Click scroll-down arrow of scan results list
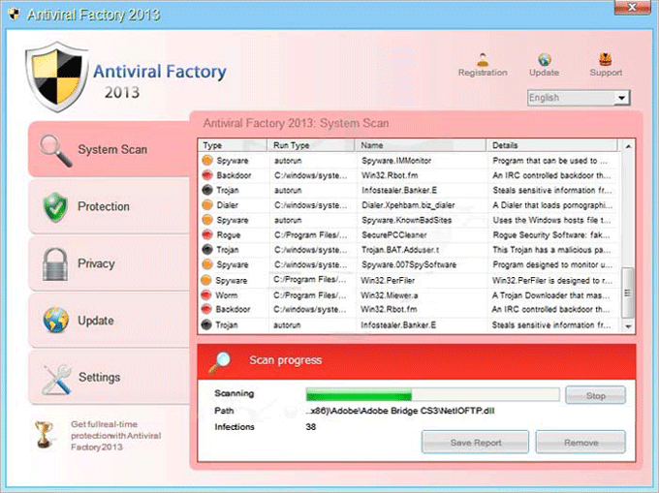Screen dimensions: 659x493 [628, 326]
